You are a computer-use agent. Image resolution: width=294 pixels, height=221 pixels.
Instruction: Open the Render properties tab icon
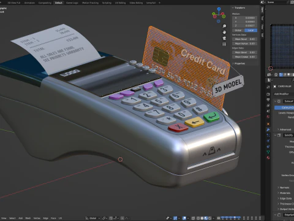[x=268, y=94]
